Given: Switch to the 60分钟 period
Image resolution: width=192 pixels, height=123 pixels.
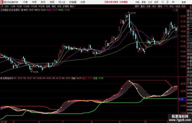Looking at the screenshot, I should (x=41, y=6).
